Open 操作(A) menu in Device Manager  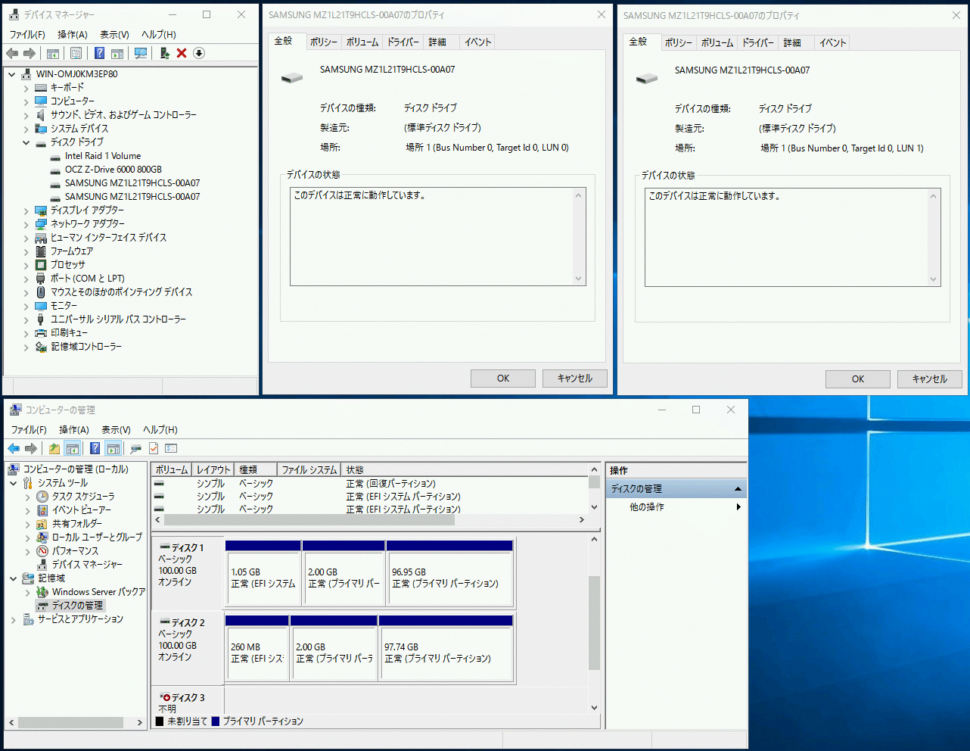73,35
